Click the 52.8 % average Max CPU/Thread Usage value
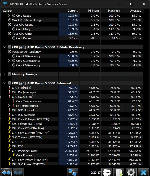150x176 pixels. pyautogui.click(x=136, y=20)
